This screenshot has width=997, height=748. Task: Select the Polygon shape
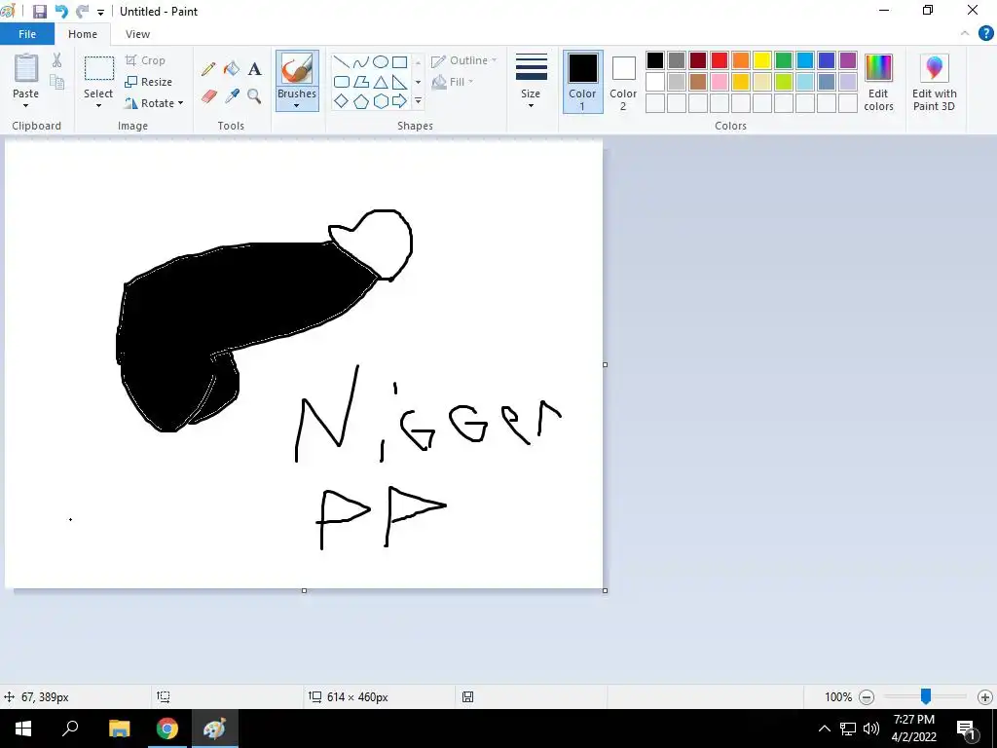(x=361, y=82)
